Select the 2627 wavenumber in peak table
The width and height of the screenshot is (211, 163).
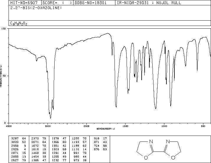coord(15,160)
